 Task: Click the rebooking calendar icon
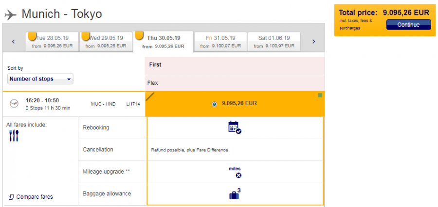pos(235,127)
